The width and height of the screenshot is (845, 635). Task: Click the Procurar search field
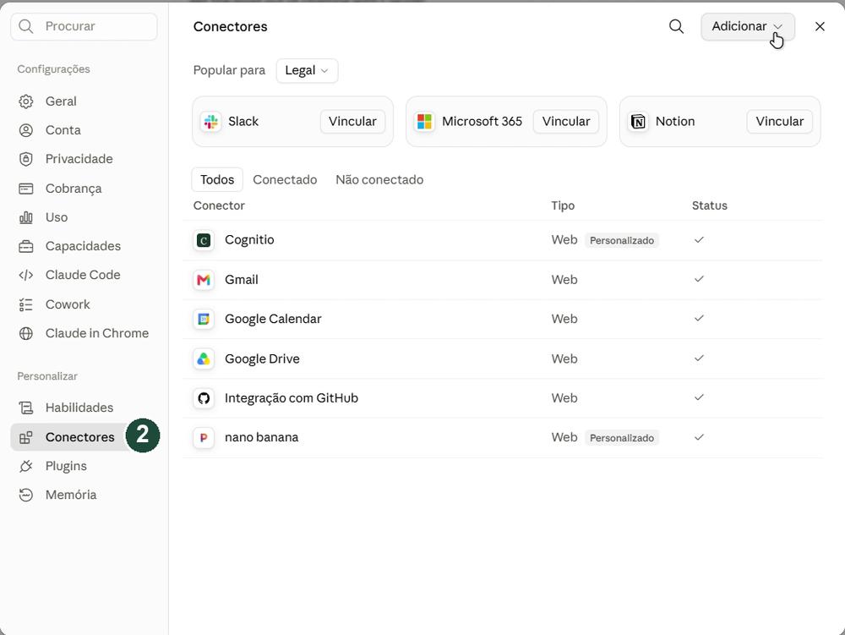84,26
